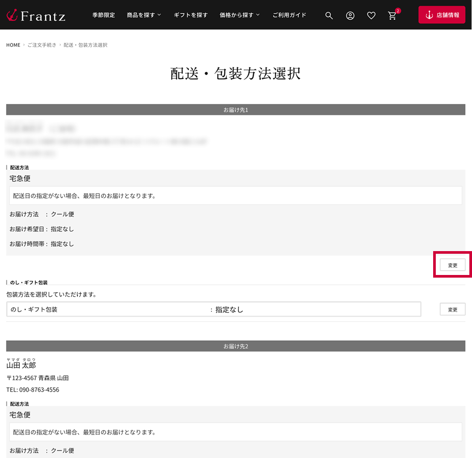
Task: Open the ギフトを探す menu item
Action: 191,15
